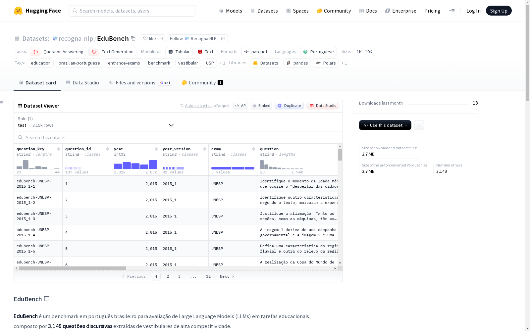530x331 pixels.
Task: Open the Use this dataset dropdown
Action: coord(385,125)
